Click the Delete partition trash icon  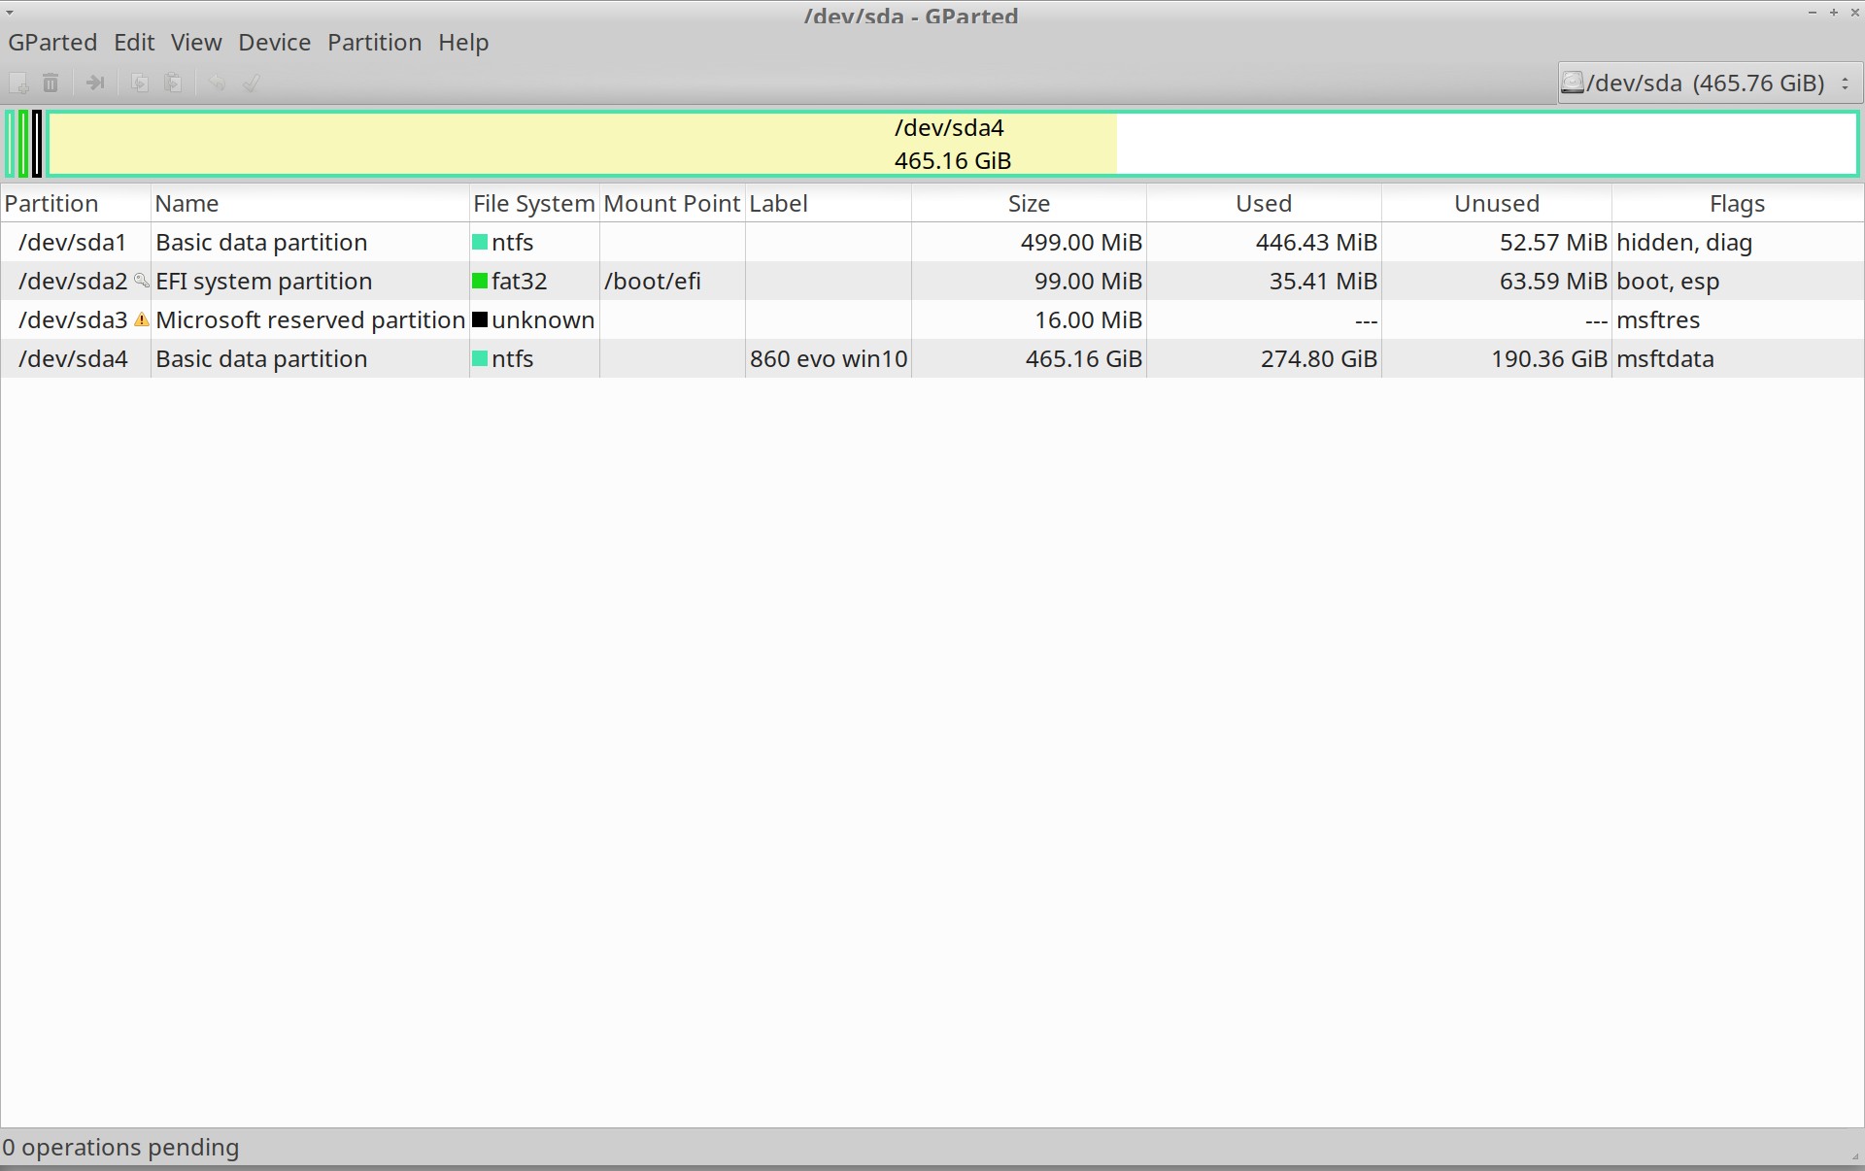click(x=51, y=83)
